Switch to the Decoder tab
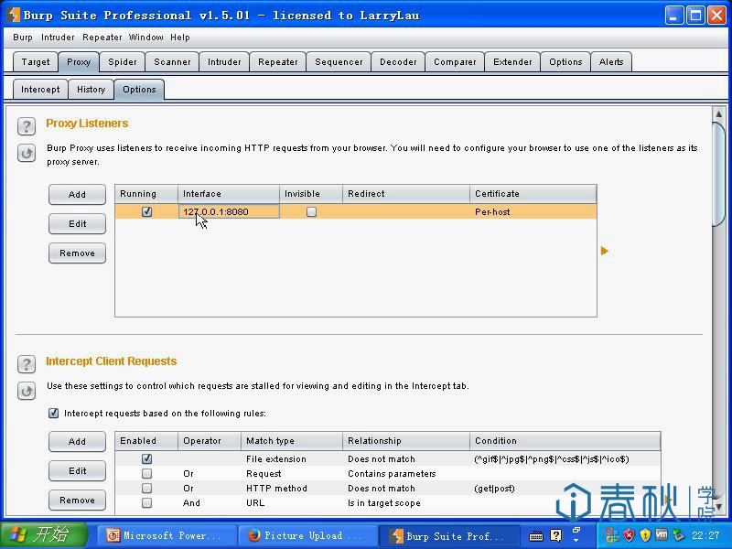 click(x=398, y=61)
